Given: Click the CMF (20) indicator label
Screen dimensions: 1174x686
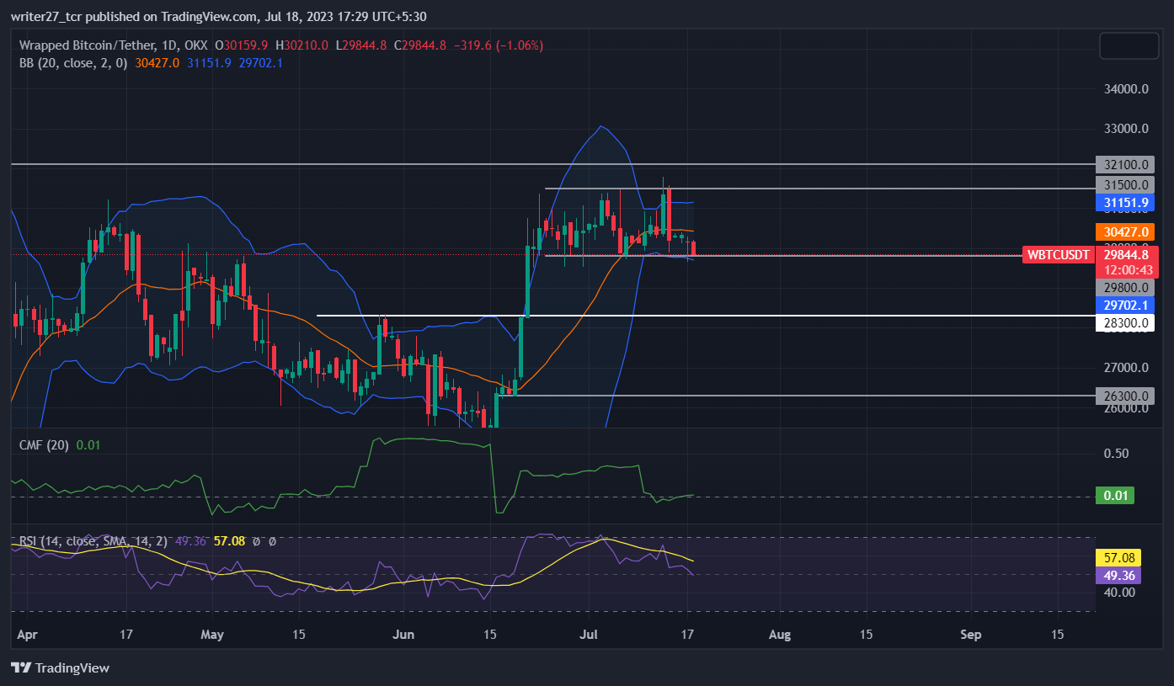Looking at the screenshot, I should pyautogui.click(x=45, y=444).
